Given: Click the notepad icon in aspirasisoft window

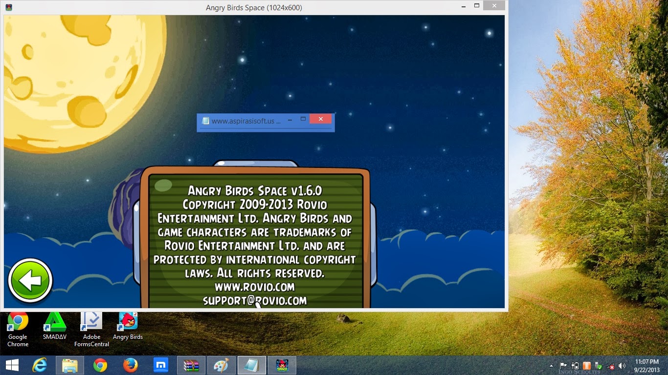Looking at the screenshot, I should [x=206, y=121].
